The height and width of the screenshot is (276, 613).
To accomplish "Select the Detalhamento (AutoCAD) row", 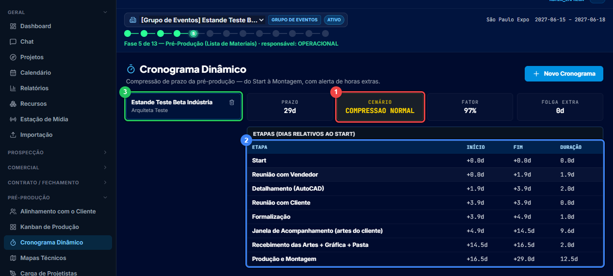I will pos(425,189).
